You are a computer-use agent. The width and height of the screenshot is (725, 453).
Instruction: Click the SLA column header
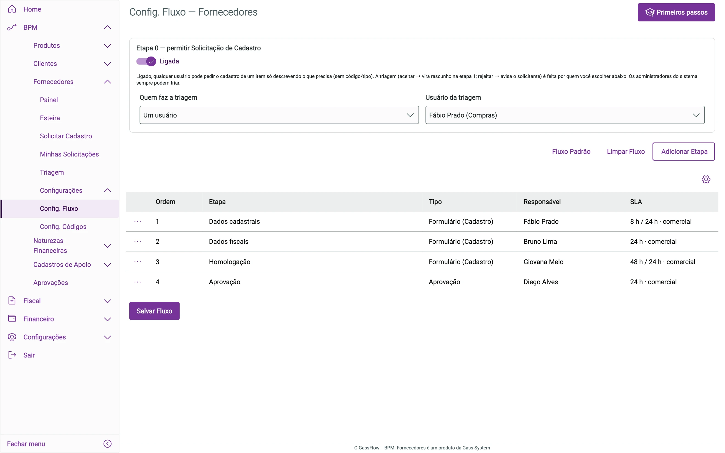point(636,202)
